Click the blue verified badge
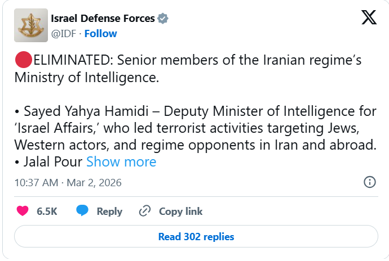The width and height of the screenshot is (389, 261). click(x=162, y=19)
